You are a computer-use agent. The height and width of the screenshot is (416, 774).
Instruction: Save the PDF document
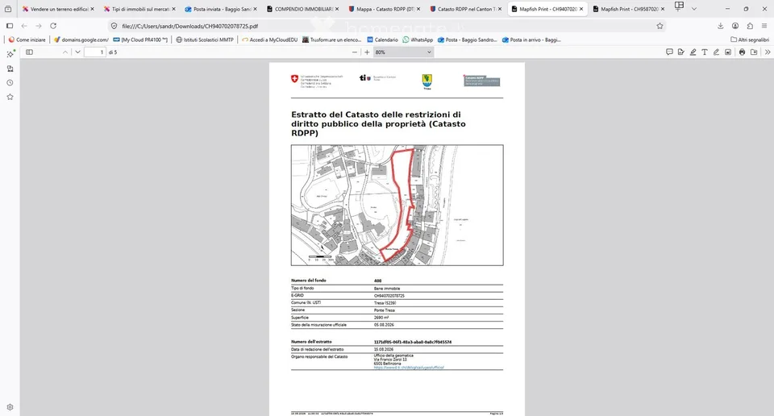(x=754, y=52)
